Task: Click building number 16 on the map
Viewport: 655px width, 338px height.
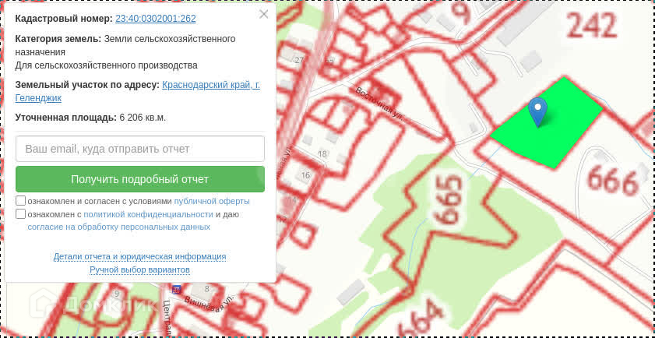Action: point(305,175)
